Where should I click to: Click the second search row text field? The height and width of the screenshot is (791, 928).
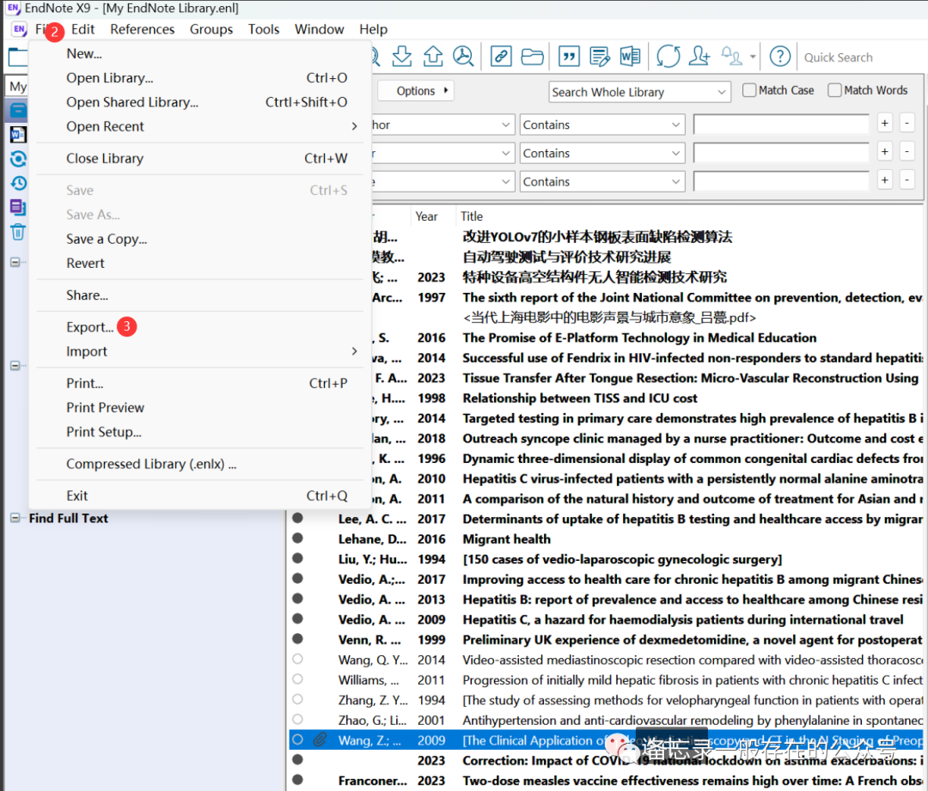click(780, 153)
